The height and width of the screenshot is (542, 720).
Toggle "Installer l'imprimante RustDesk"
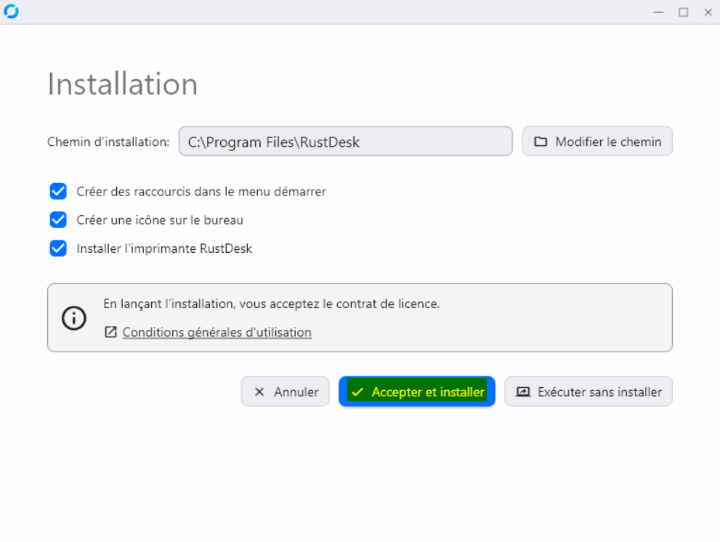[x=58, y=248]
